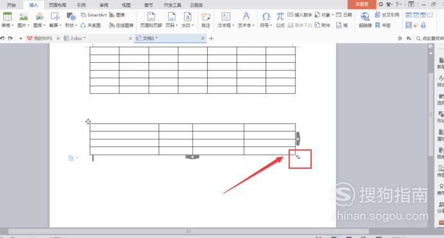Collapse the ribbon with the title bar toggle
Screen dimensions: 444x238
[x=411, y=4]
